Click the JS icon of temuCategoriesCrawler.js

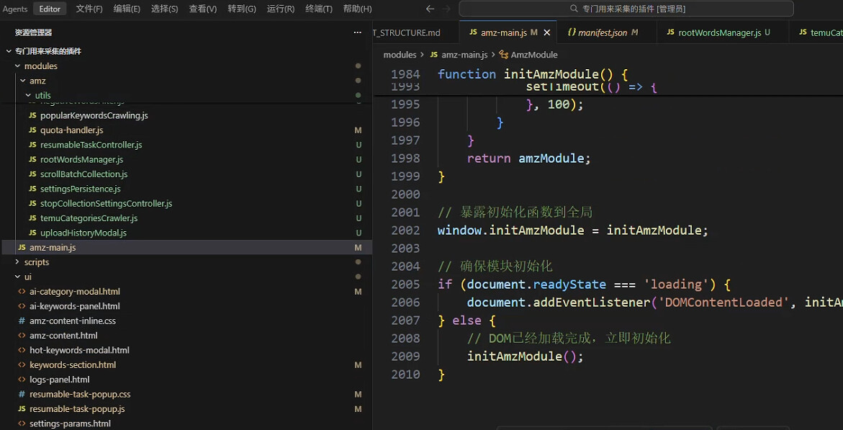[32, 218]
